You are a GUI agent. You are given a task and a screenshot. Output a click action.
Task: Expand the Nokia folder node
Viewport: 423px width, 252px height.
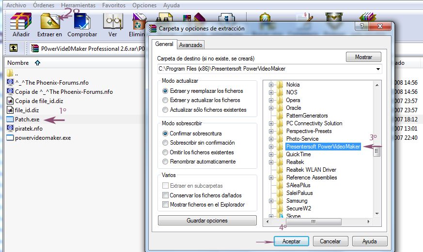[271, 85]
